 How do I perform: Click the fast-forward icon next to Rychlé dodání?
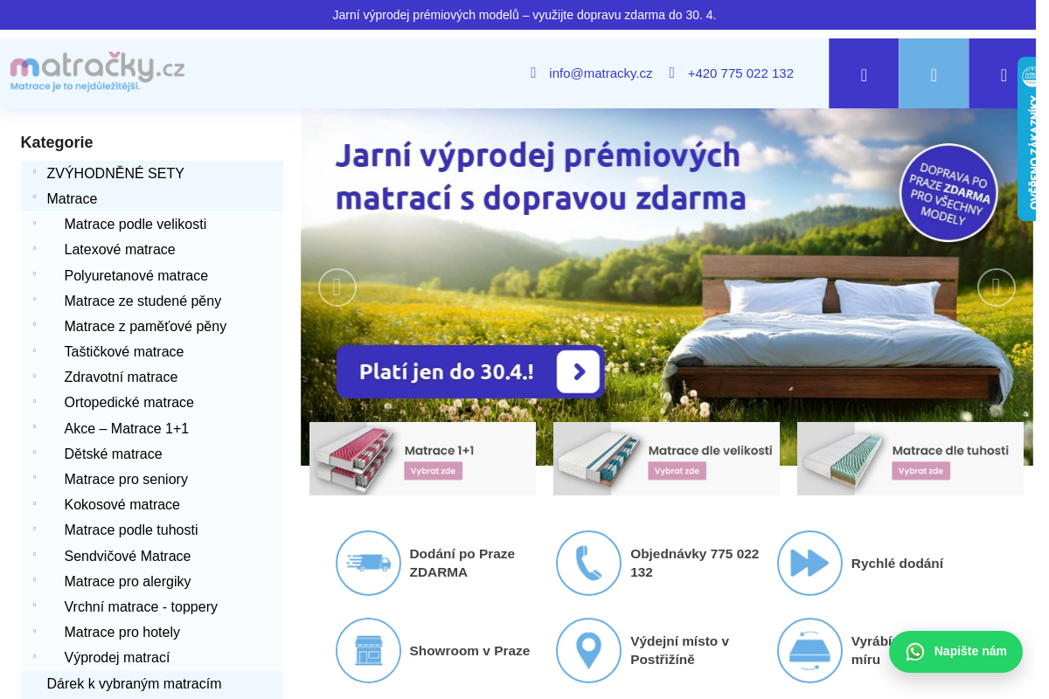click(809, 563)
